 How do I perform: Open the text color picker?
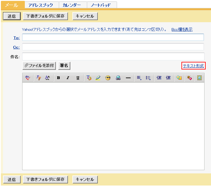click(x=89, y=78)
